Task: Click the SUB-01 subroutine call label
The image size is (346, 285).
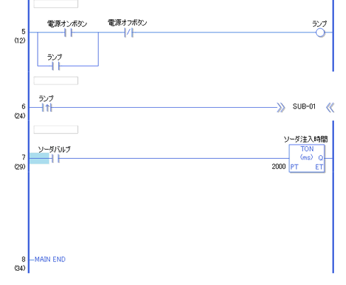Action: pos(304,106)
